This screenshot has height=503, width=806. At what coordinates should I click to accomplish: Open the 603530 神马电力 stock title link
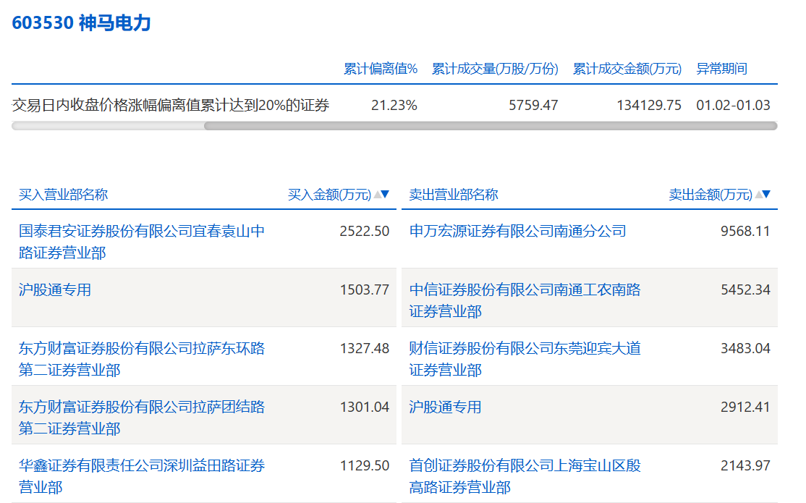81,23
